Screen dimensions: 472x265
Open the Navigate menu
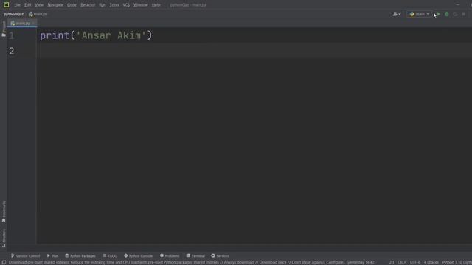click(x=55, y=5)
